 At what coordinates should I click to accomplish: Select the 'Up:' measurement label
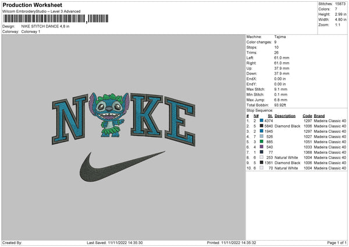click(x=249, y=68)
